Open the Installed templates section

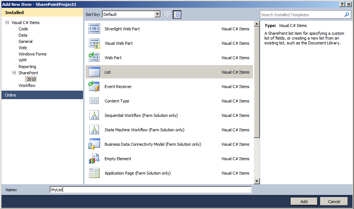[x=42, y=13]
